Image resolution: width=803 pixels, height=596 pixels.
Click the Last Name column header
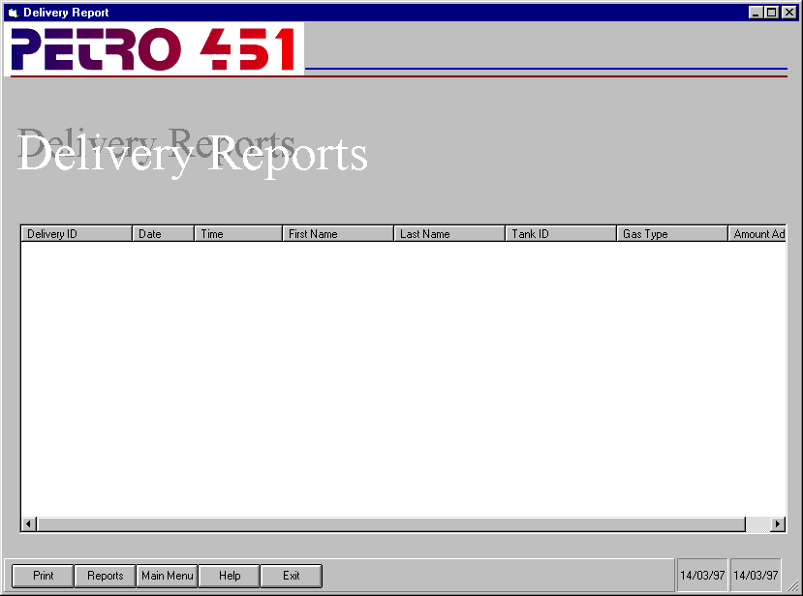click(x=449, y=234)
